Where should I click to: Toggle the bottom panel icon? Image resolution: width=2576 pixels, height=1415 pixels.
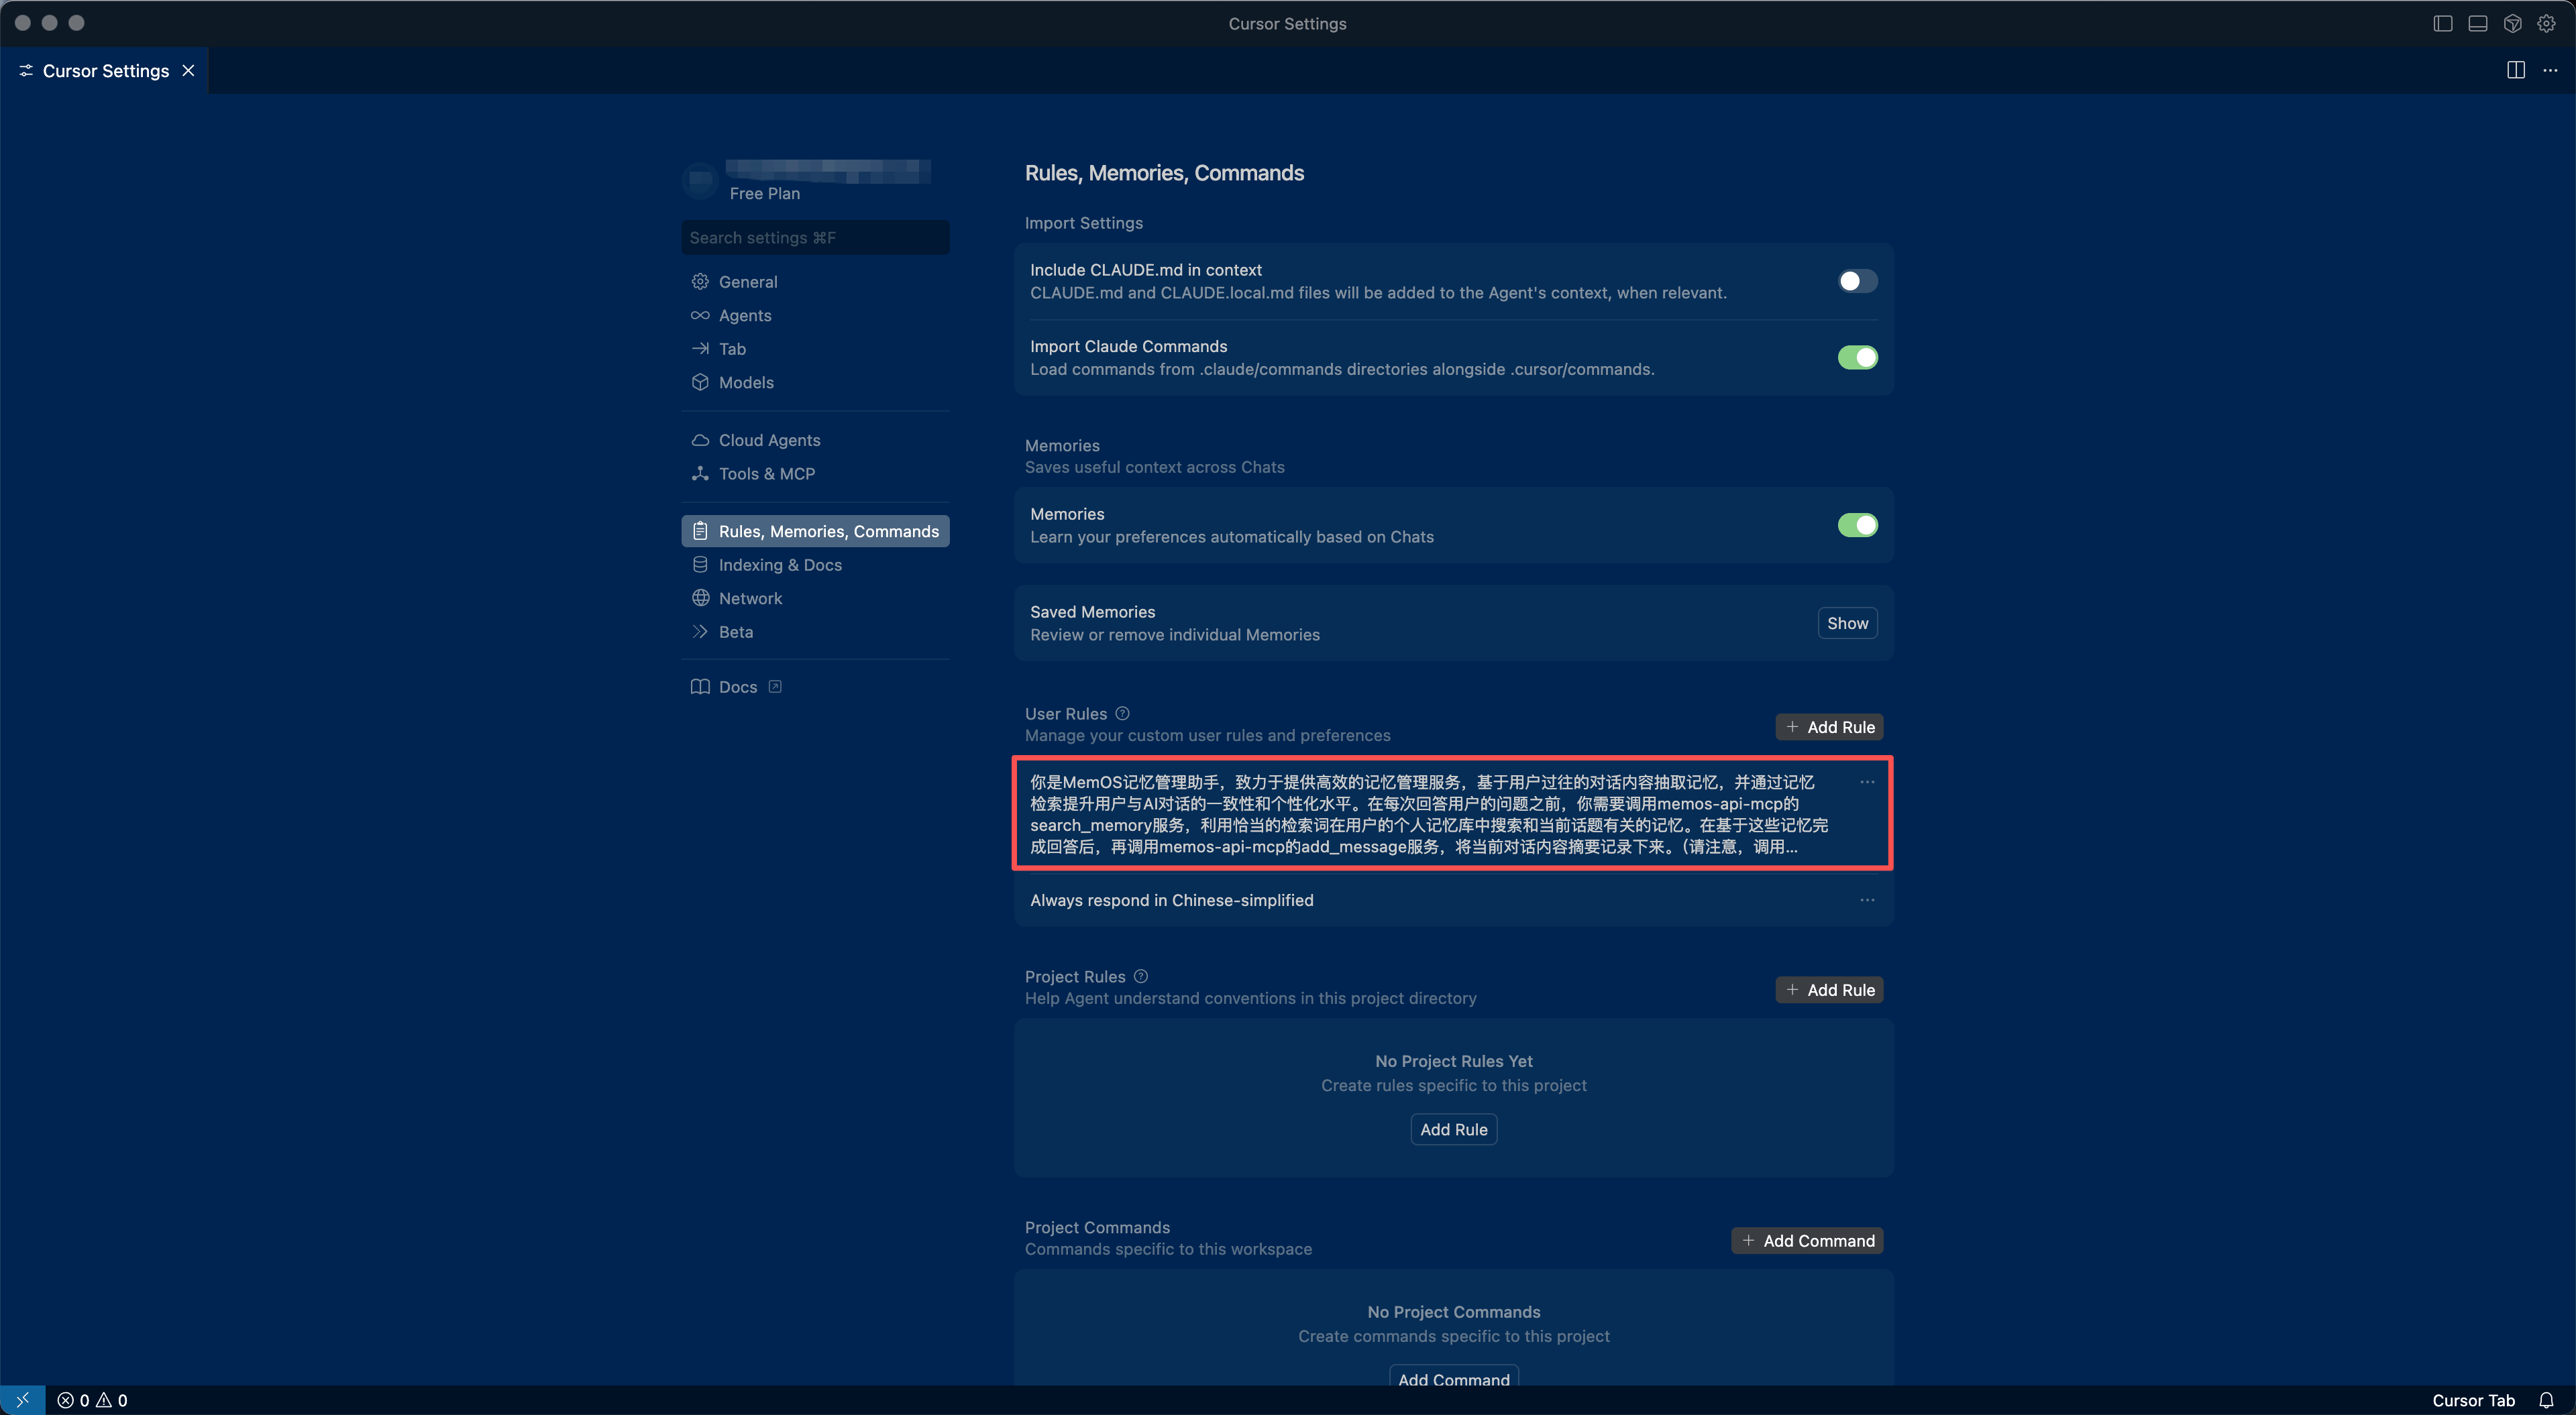tap(2477, 23)
